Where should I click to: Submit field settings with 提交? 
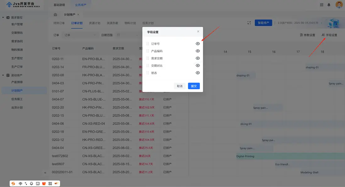click(x=194, y=86)
